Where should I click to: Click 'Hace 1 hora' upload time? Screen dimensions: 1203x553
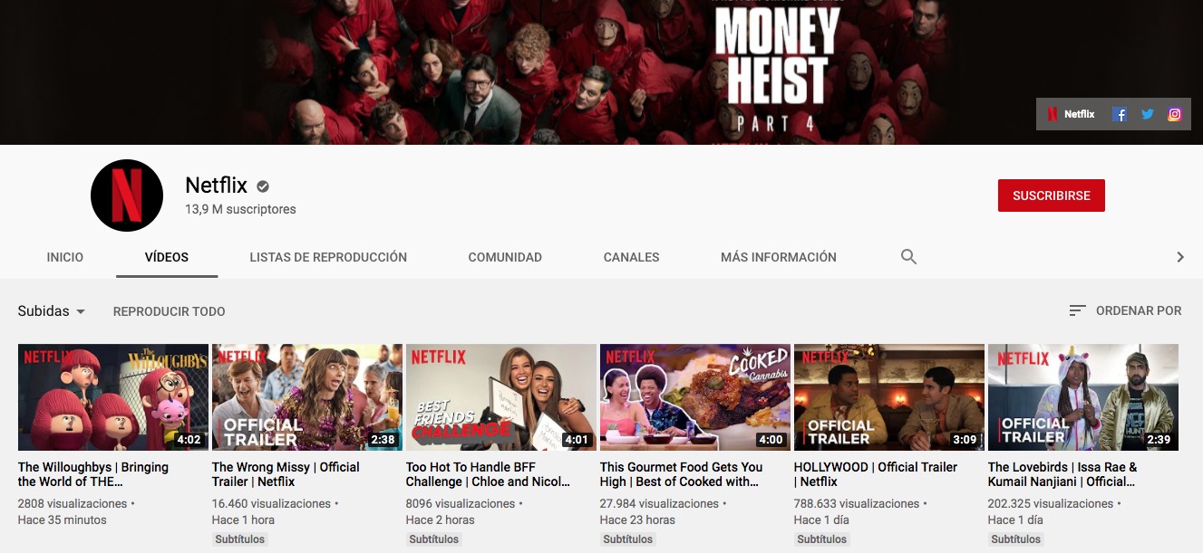(243, 520)
